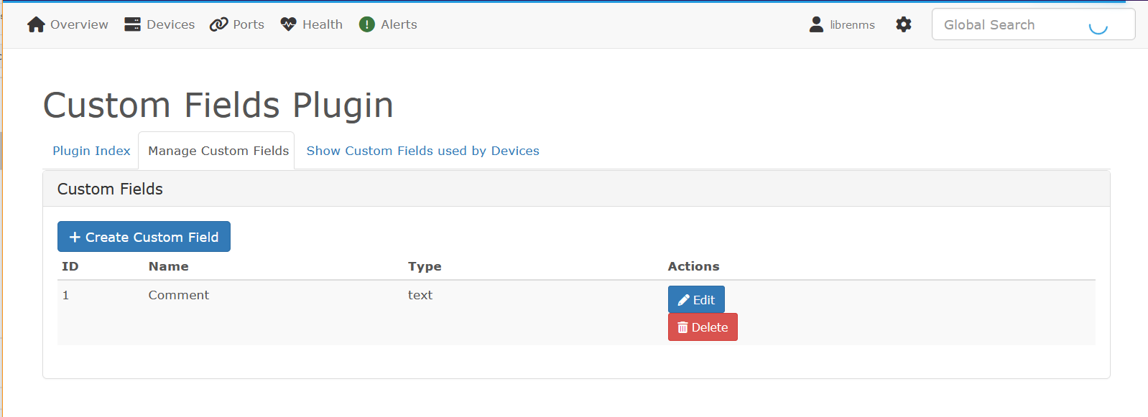This screenshot has width=1148, height=417.
Task: Switch to the Plugin Index tab
Action: (x=91, y=151)
